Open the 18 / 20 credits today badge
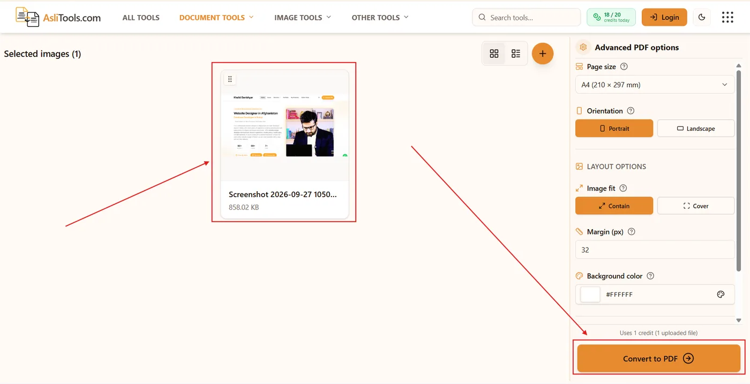Viewport: 750px width, 384px height. pyautogui.click(x=611, y=17)
